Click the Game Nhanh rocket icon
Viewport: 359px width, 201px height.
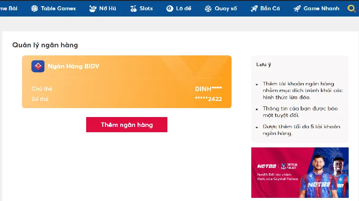(x=297, y=8)
